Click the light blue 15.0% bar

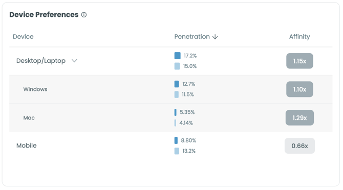click(x=177, y=66)
